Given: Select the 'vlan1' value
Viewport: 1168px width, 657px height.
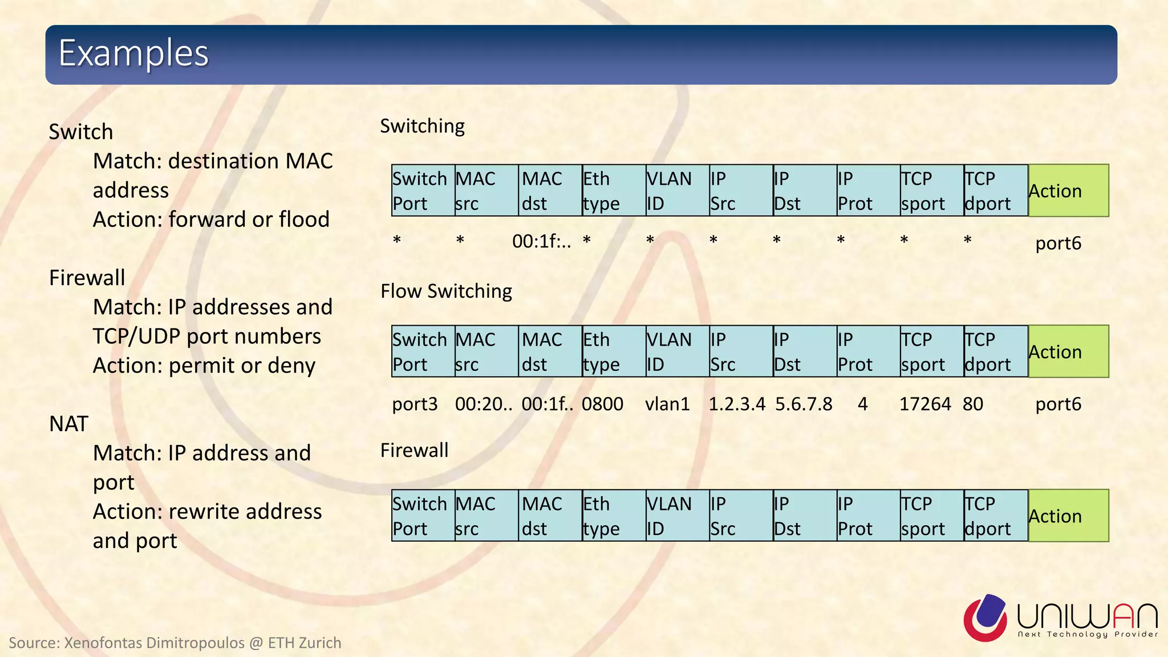Looking at the screenshot, I should pyautogui.click(x=667, y=404).
